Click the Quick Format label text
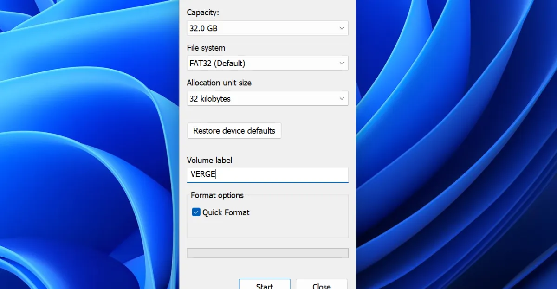Screen dimensions: 557x289 tap(226, 212)
